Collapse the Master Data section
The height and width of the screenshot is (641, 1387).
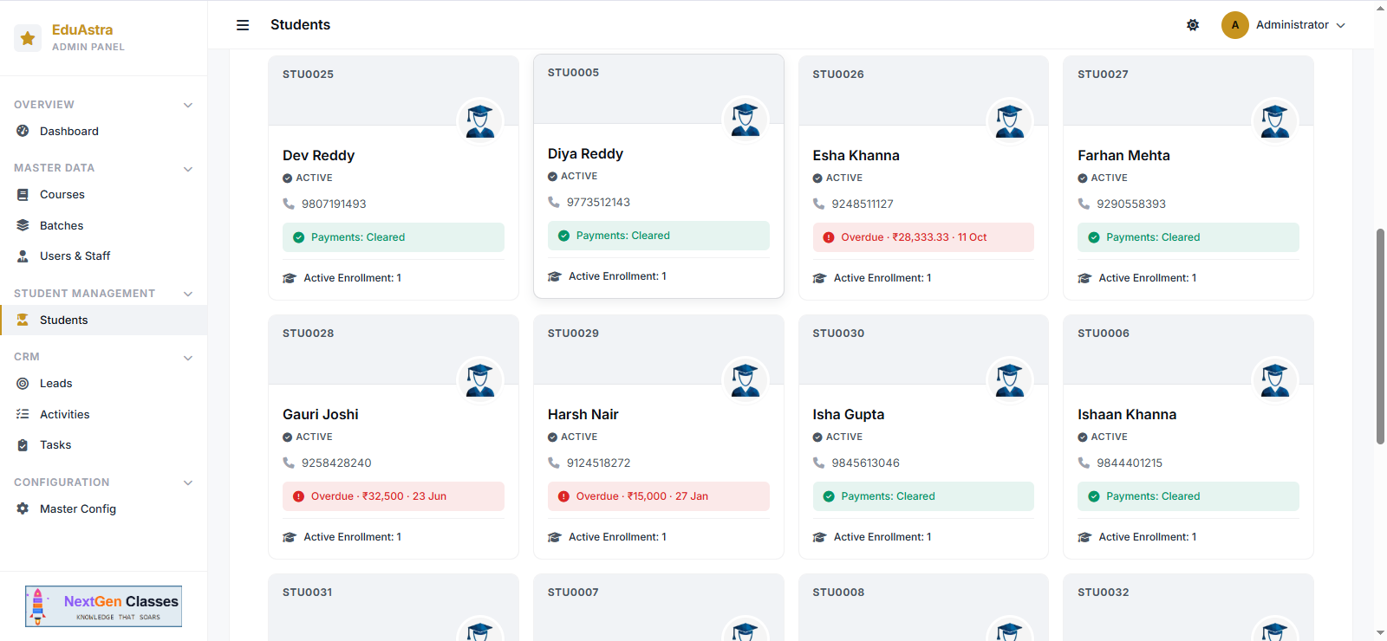(188, 168)
